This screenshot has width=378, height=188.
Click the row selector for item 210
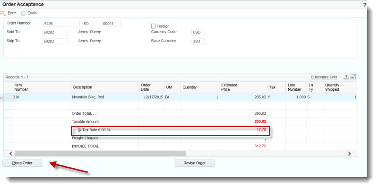click(x=8, y=97)
